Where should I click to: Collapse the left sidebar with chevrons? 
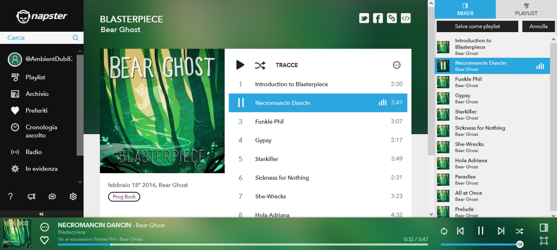[x=42, y=214]
